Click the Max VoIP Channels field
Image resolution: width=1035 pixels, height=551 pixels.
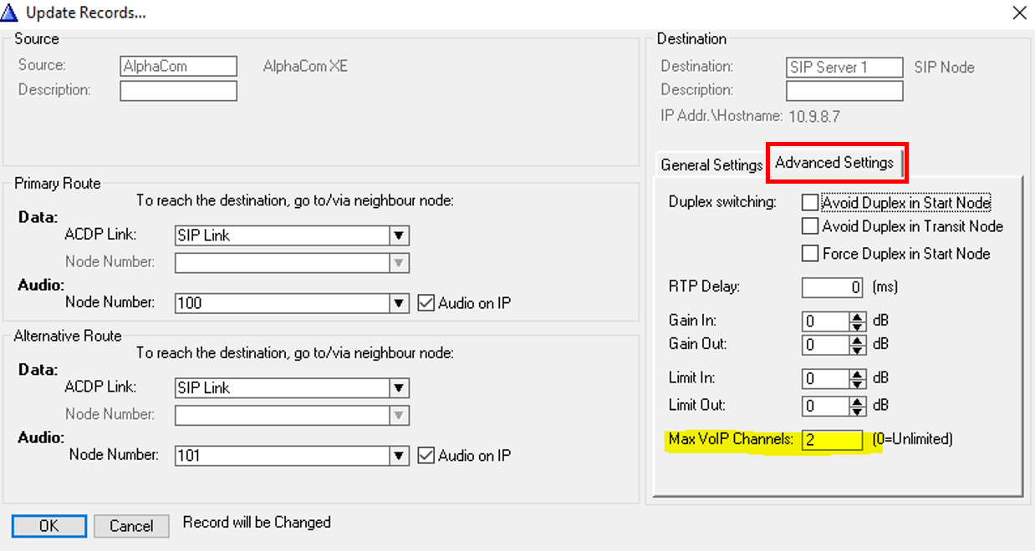click(x=832, y=440)
